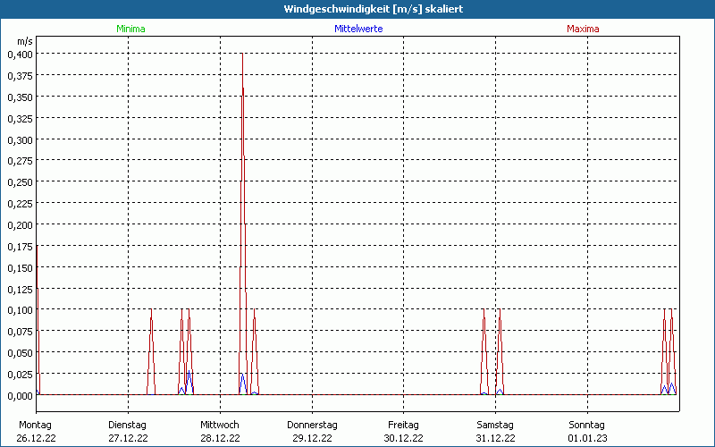Click the 0,250 y-axis value
This screenshot has height=447, width=715.
(x=20, y=182)
